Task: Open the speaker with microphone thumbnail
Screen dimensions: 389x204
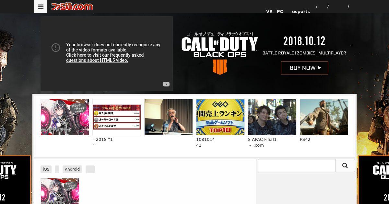Action: 169,117
